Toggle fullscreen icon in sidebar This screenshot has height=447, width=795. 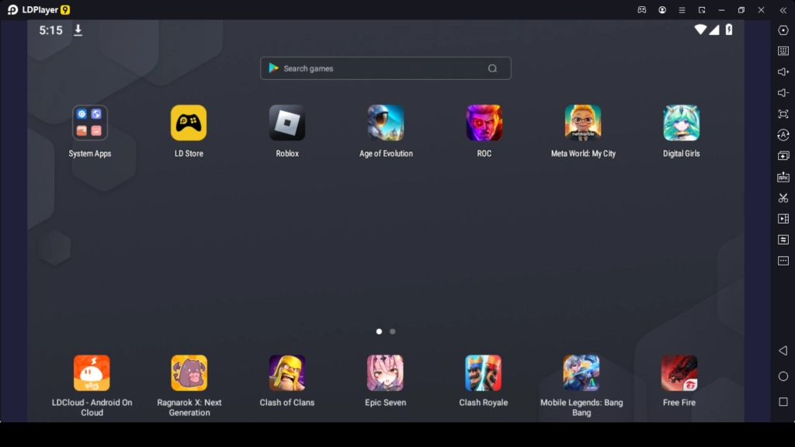783,114
